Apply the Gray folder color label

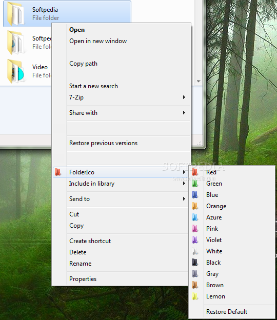pyautogui.click(x=212, y=274)
